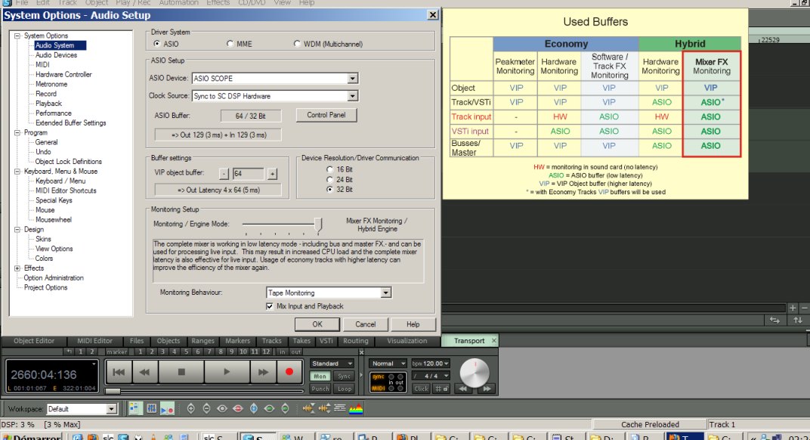Open the ASIO Device dropdown
The height and width of the screenshot is (440, 810).
coord(352,78)
